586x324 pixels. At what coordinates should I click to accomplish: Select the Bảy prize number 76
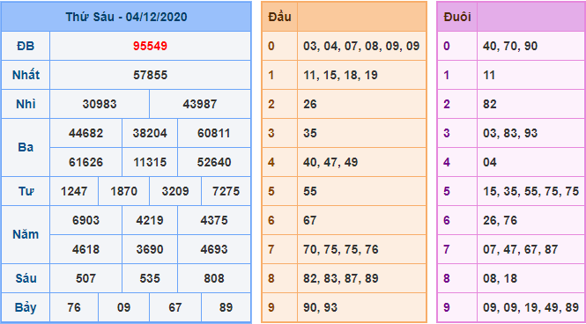point(74,307)
